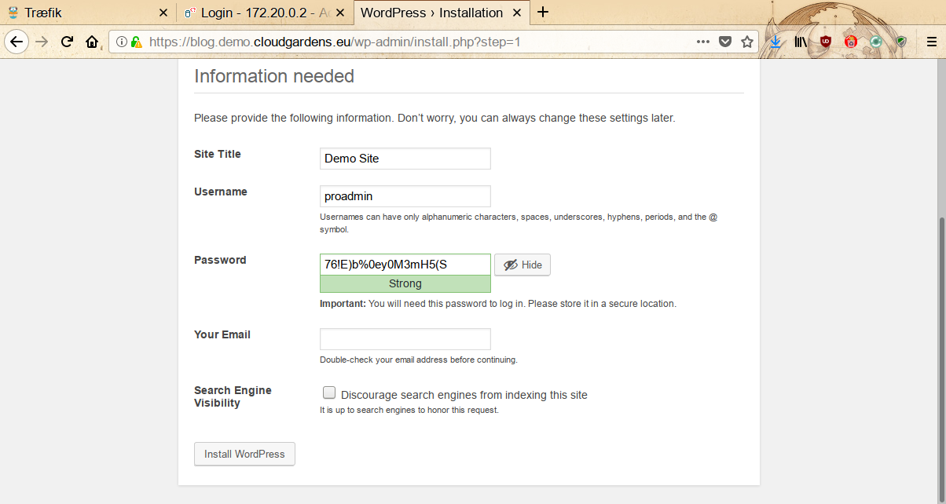Image resolution: width=946 pixels, height=504 pixels.
Task: Close the Træfik tab
Action: [x=163, y=13]
